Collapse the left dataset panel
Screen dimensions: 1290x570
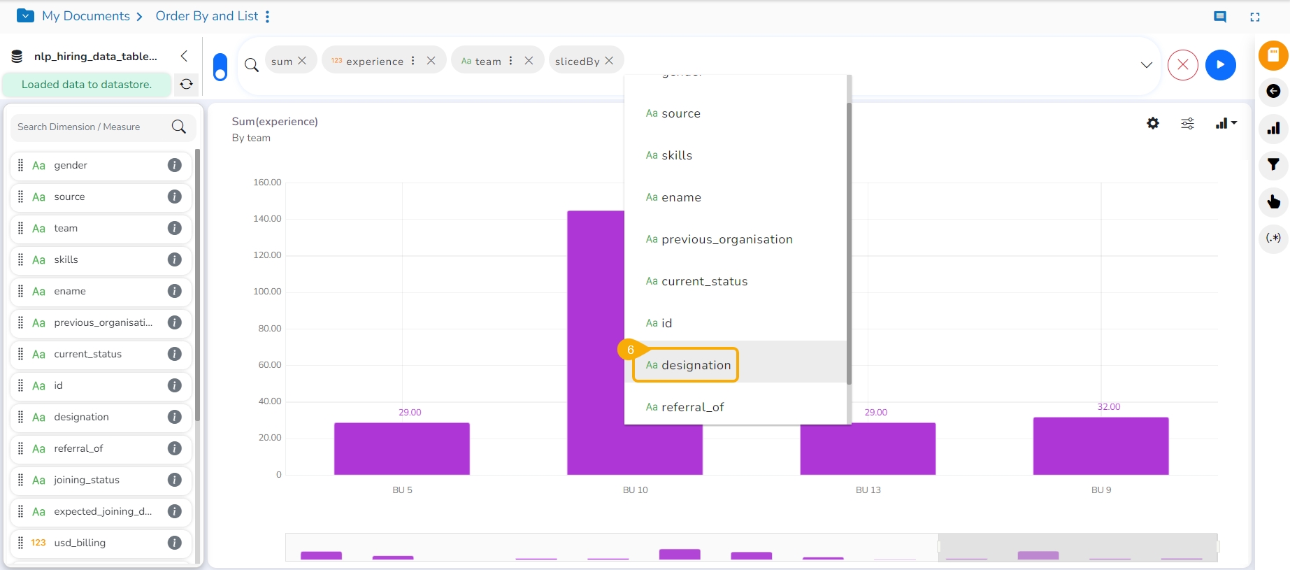point(184,56)
